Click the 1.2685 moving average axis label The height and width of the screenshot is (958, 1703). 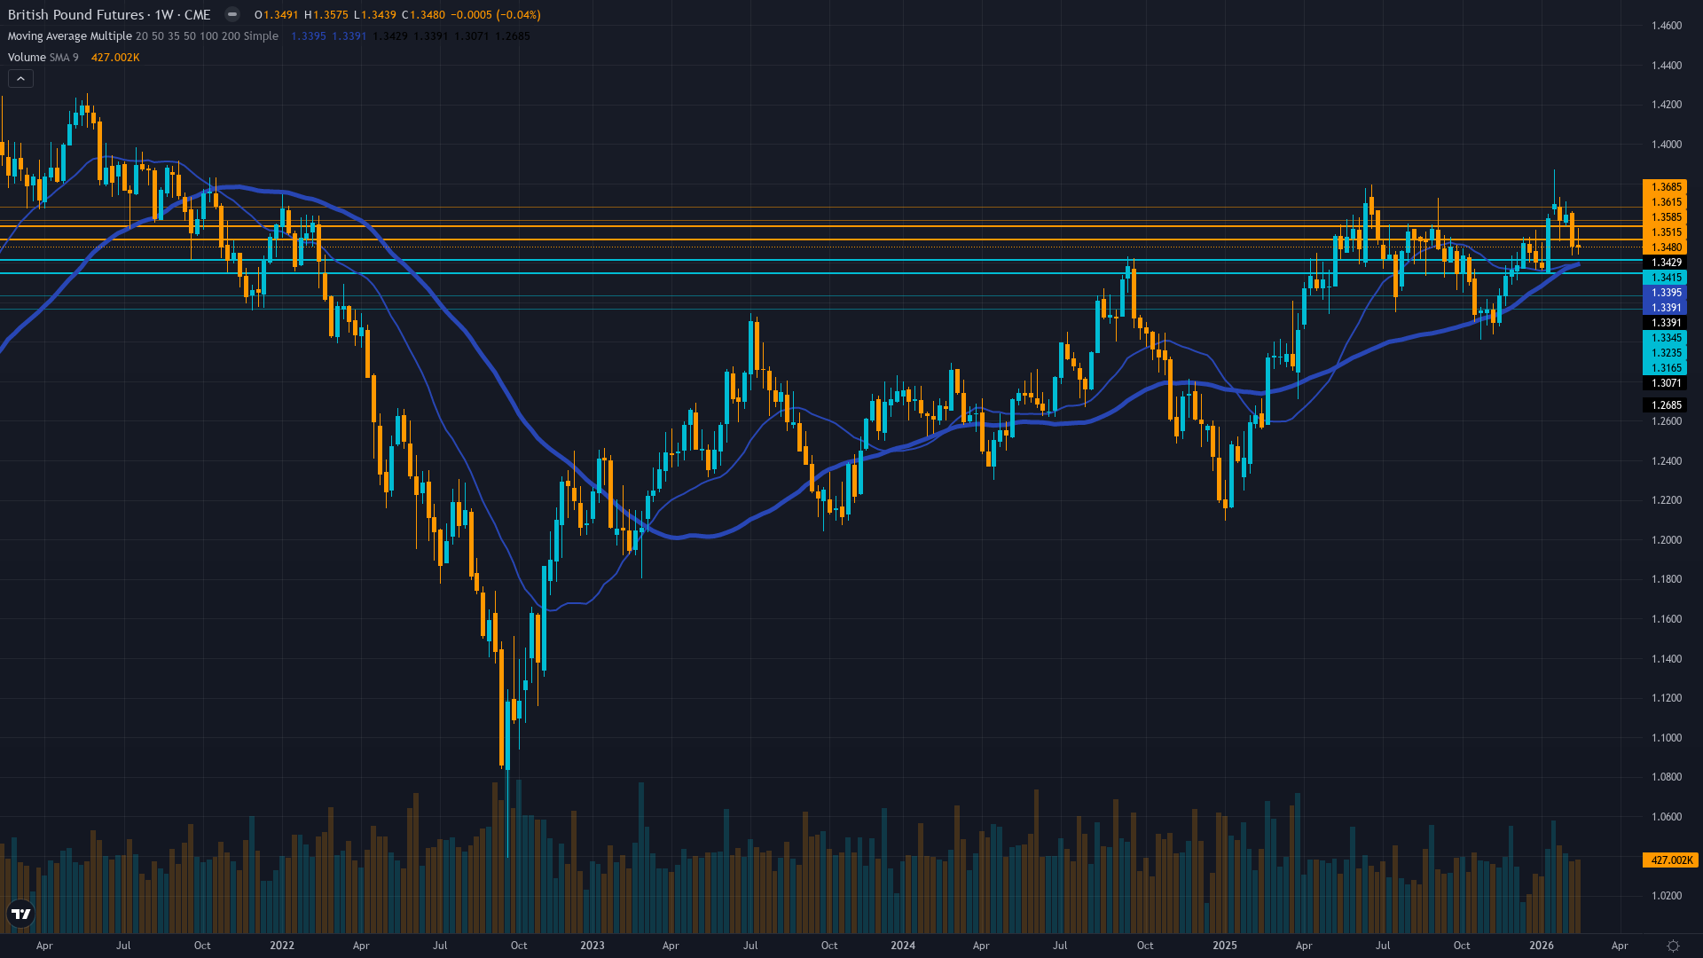click(1665, 405)
